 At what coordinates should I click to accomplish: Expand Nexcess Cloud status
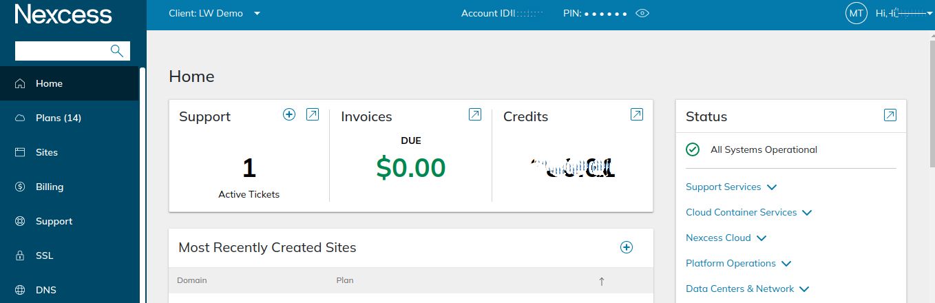[726, 238]
